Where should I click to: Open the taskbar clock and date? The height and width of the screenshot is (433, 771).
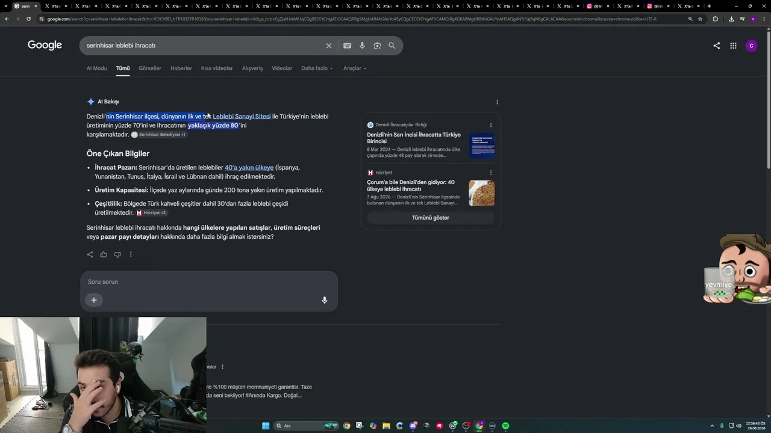755,426
